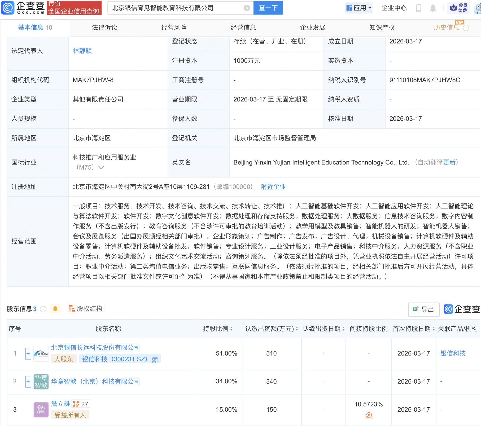
Task: Click the 查一下 search button
Action: [268, 8]
